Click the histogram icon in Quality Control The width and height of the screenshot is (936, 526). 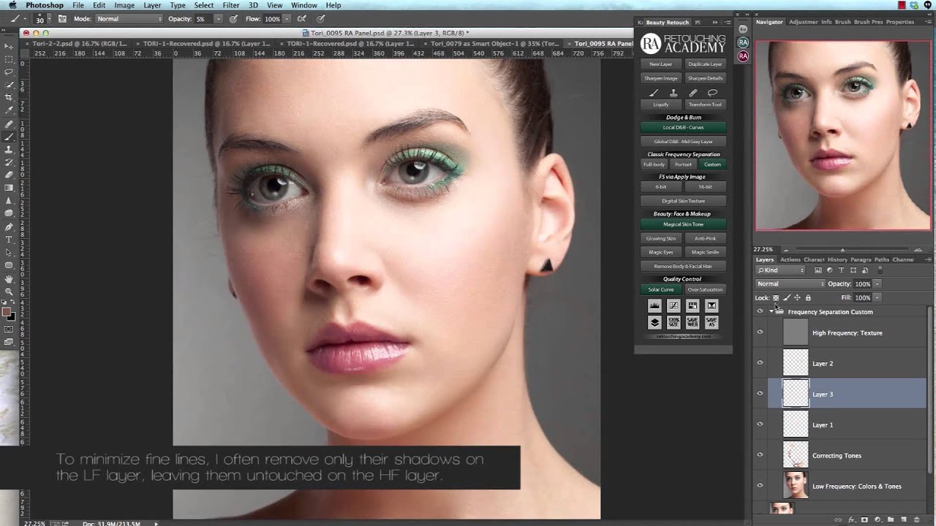[654, 305]
